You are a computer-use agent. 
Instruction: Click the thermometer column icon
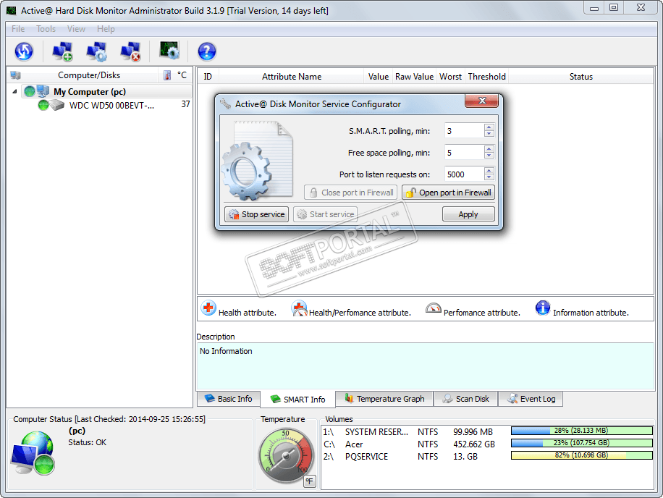pos(167,75)
